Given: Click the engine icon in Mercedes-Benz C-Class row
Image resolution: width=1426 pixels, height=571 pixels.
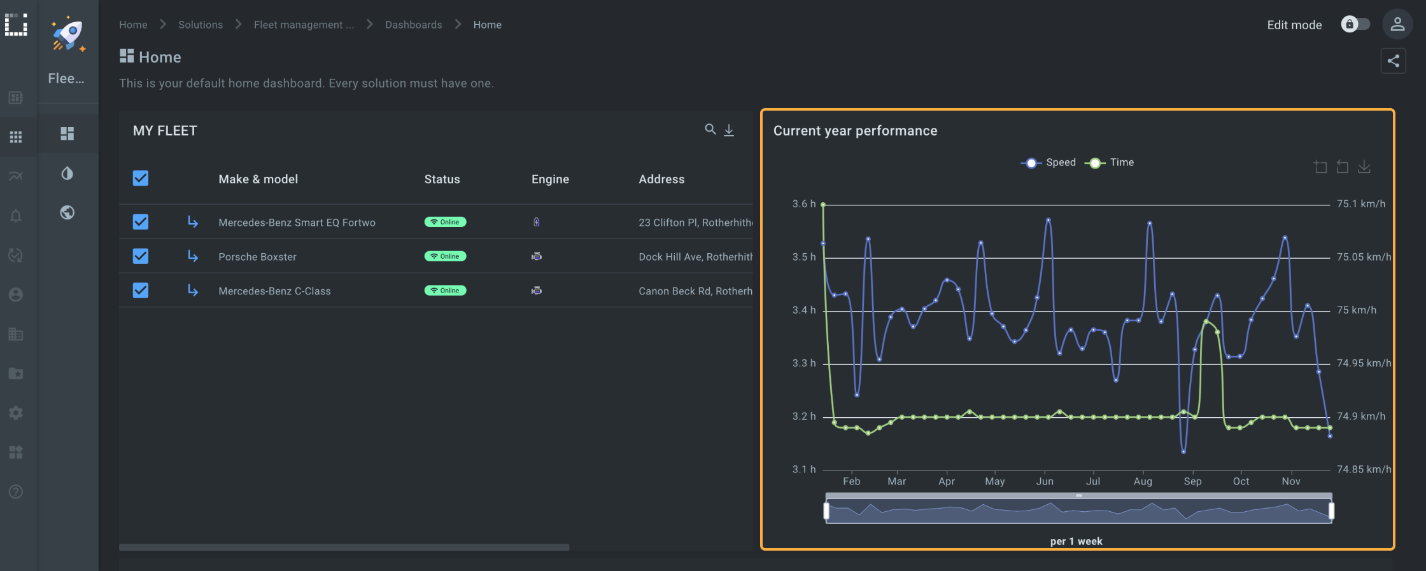Looking at the screenshot, I should (x=537, y=291).
